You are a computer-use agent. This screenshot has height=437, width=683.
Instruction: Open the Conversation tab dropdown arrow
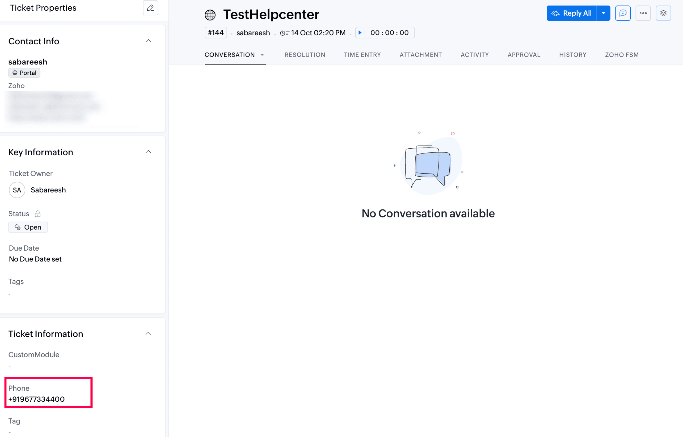pyautogui.click(x=262, y=55)
